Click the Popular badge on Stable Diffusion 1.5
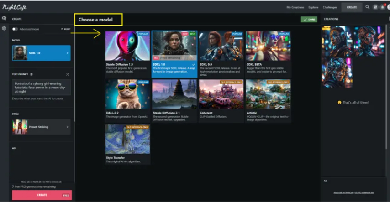Viewport: 390px width, 202px height. coord(143,34)
